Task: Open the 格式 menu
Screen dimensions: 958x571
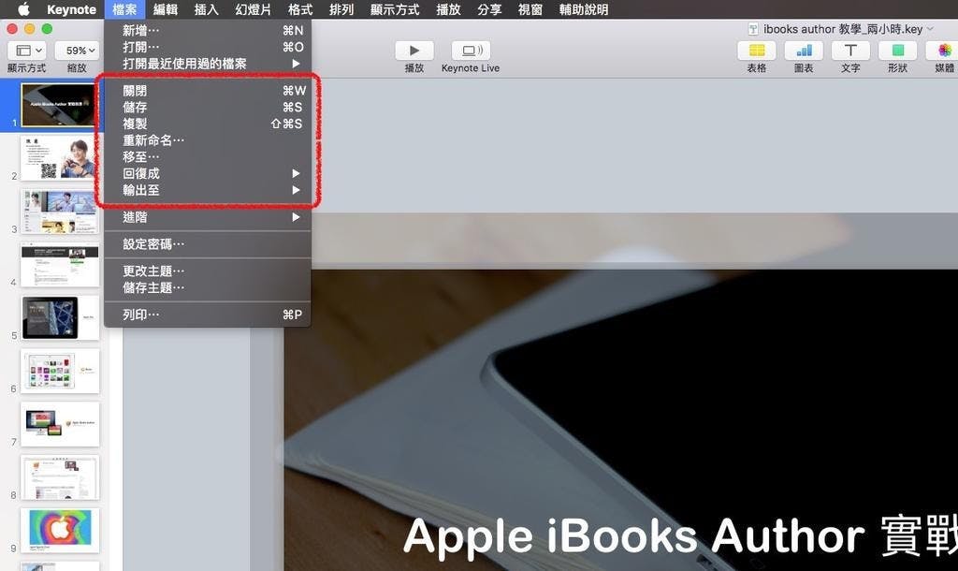Action: pyautogui.click(x=300, y=9)
